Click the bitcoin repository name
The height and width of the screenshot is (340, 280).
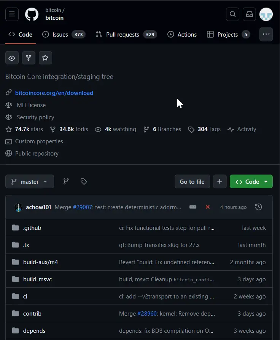tap(54, 18)
